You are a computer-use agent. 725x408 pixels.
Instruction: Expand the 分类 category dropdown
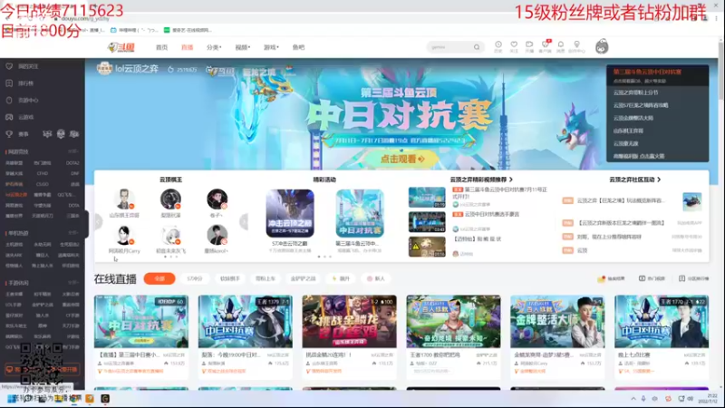(214, 47)
